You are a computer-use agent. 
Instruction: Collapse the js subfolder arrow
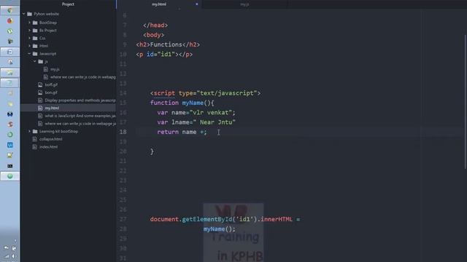[x=35, y=61]
